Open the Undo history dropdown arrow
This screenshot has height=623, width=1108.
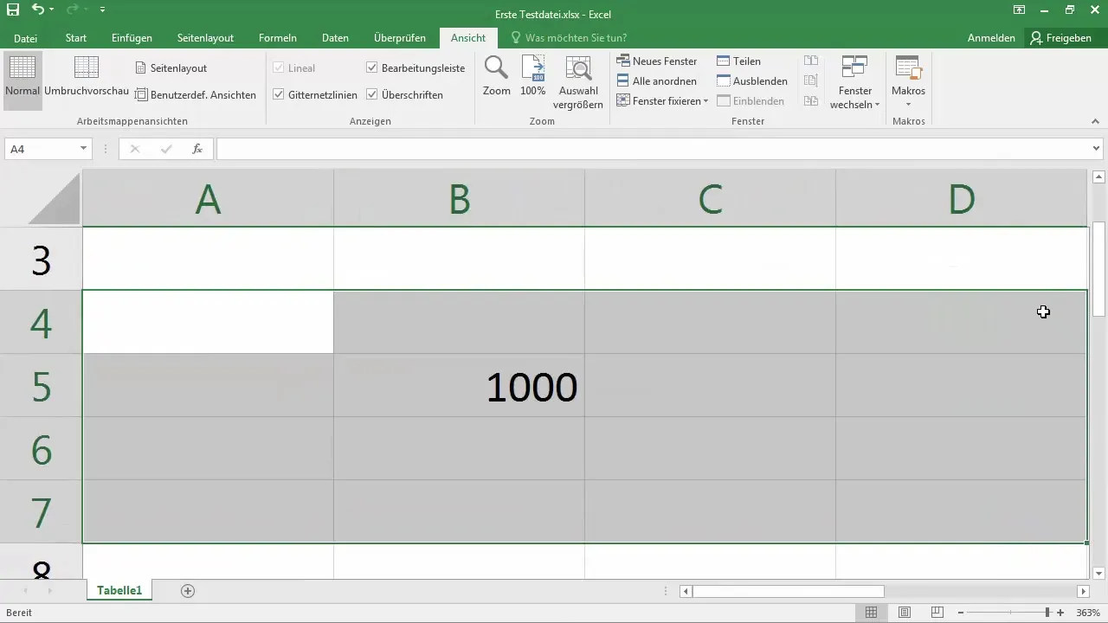pyautogui.click(x=52, y=10)
